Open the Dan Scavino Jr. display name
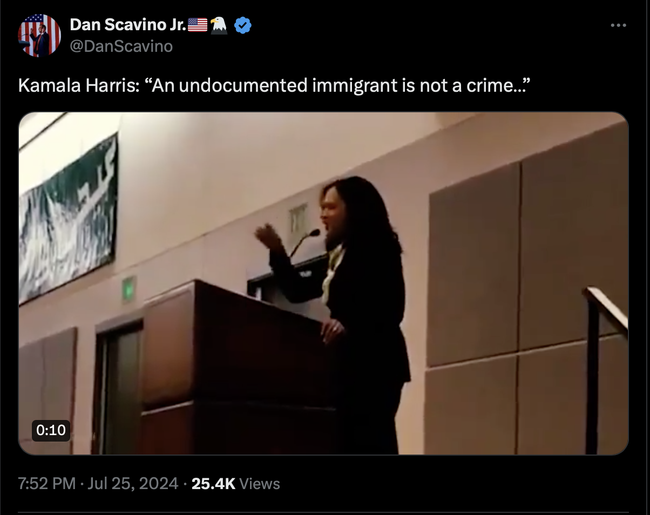The width and height of the screenshot is (650, 515). coord(128,24)
